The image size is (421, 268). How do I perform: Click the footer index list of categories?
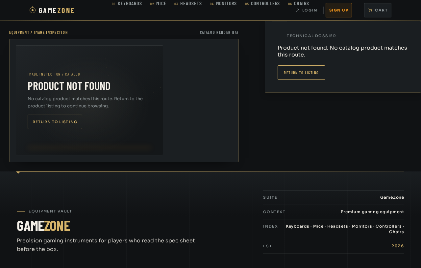345,229
